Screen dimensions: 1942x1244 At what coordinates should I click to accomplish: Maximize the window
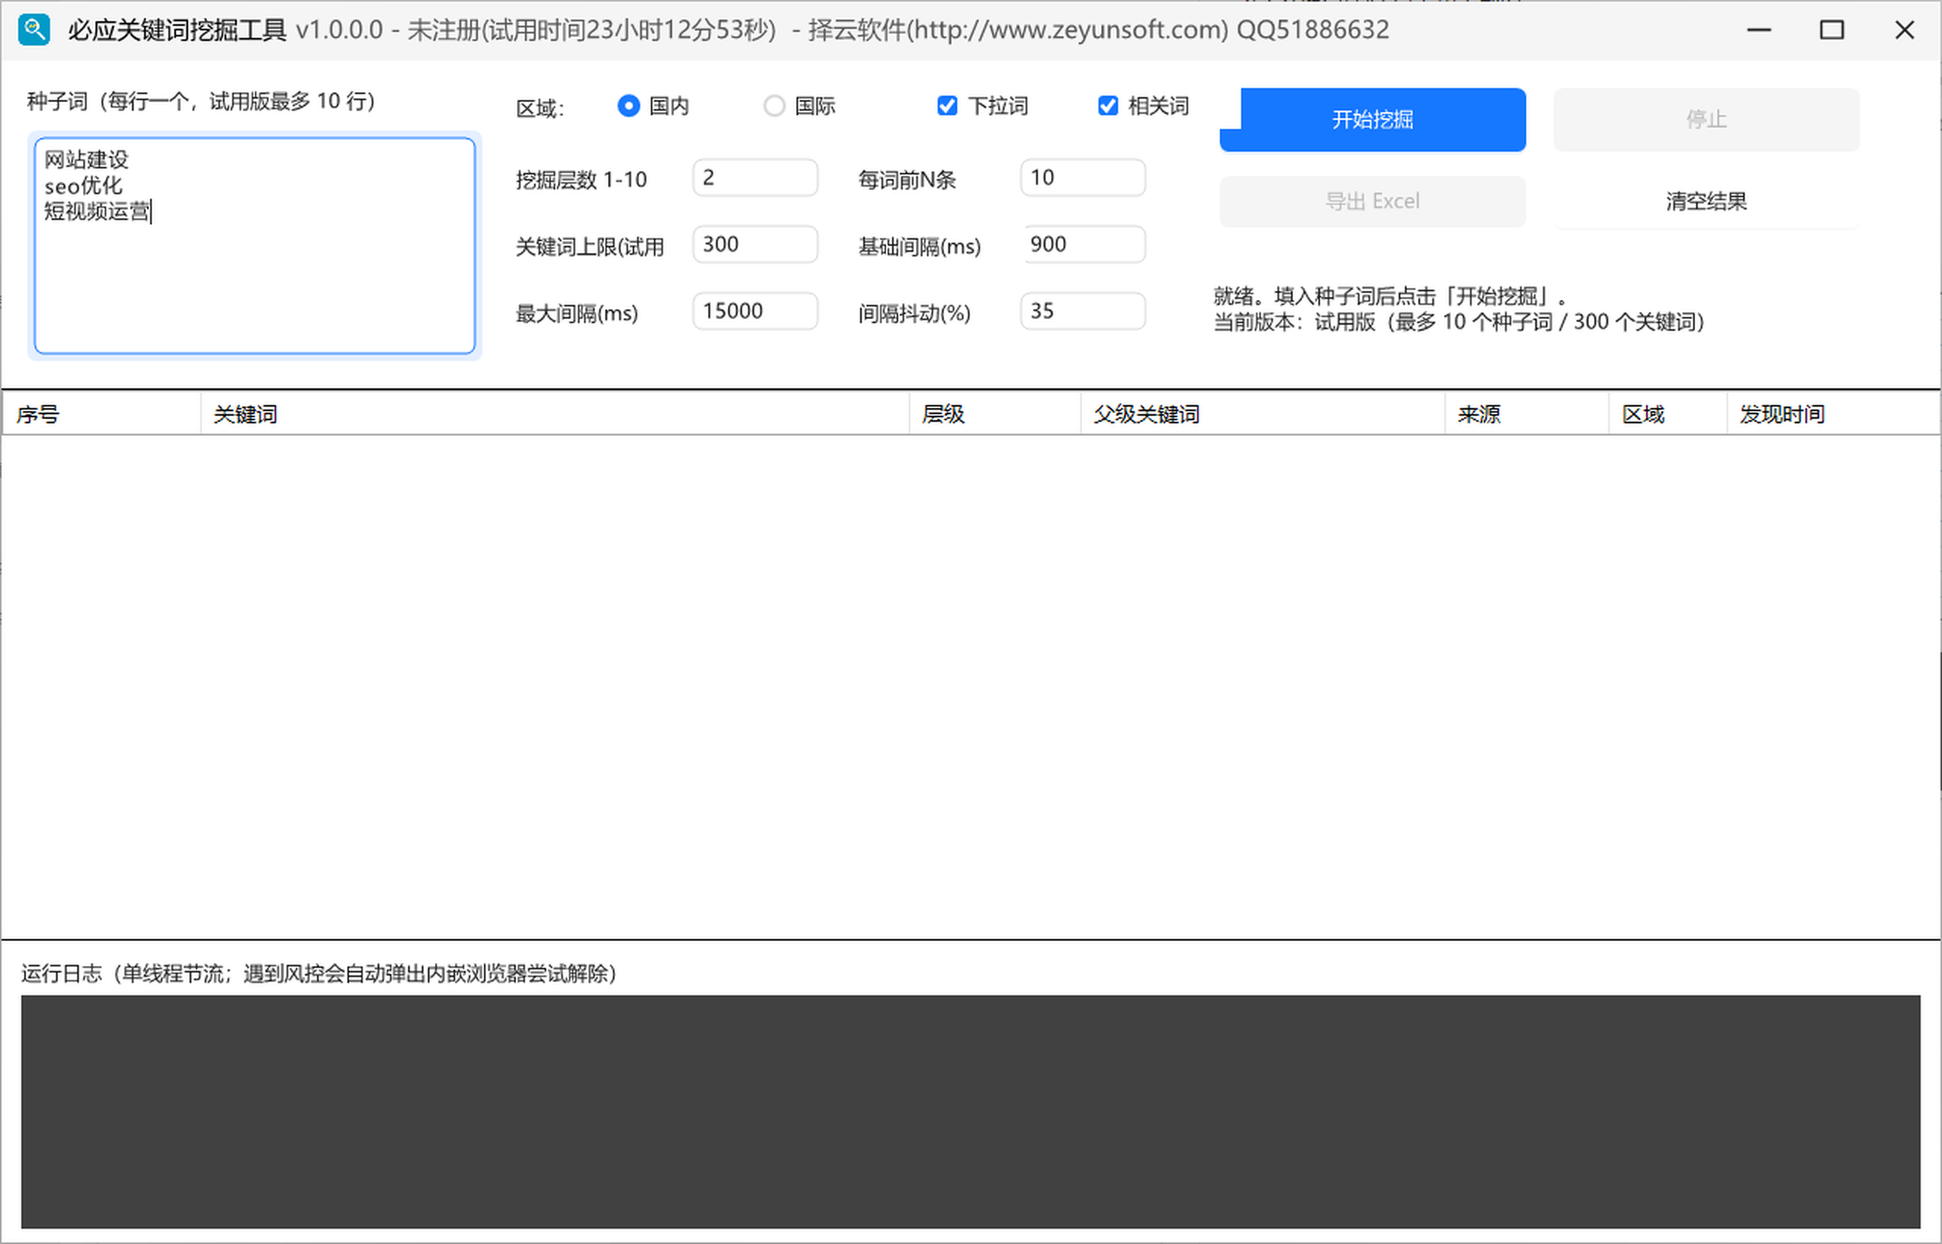1831,30
